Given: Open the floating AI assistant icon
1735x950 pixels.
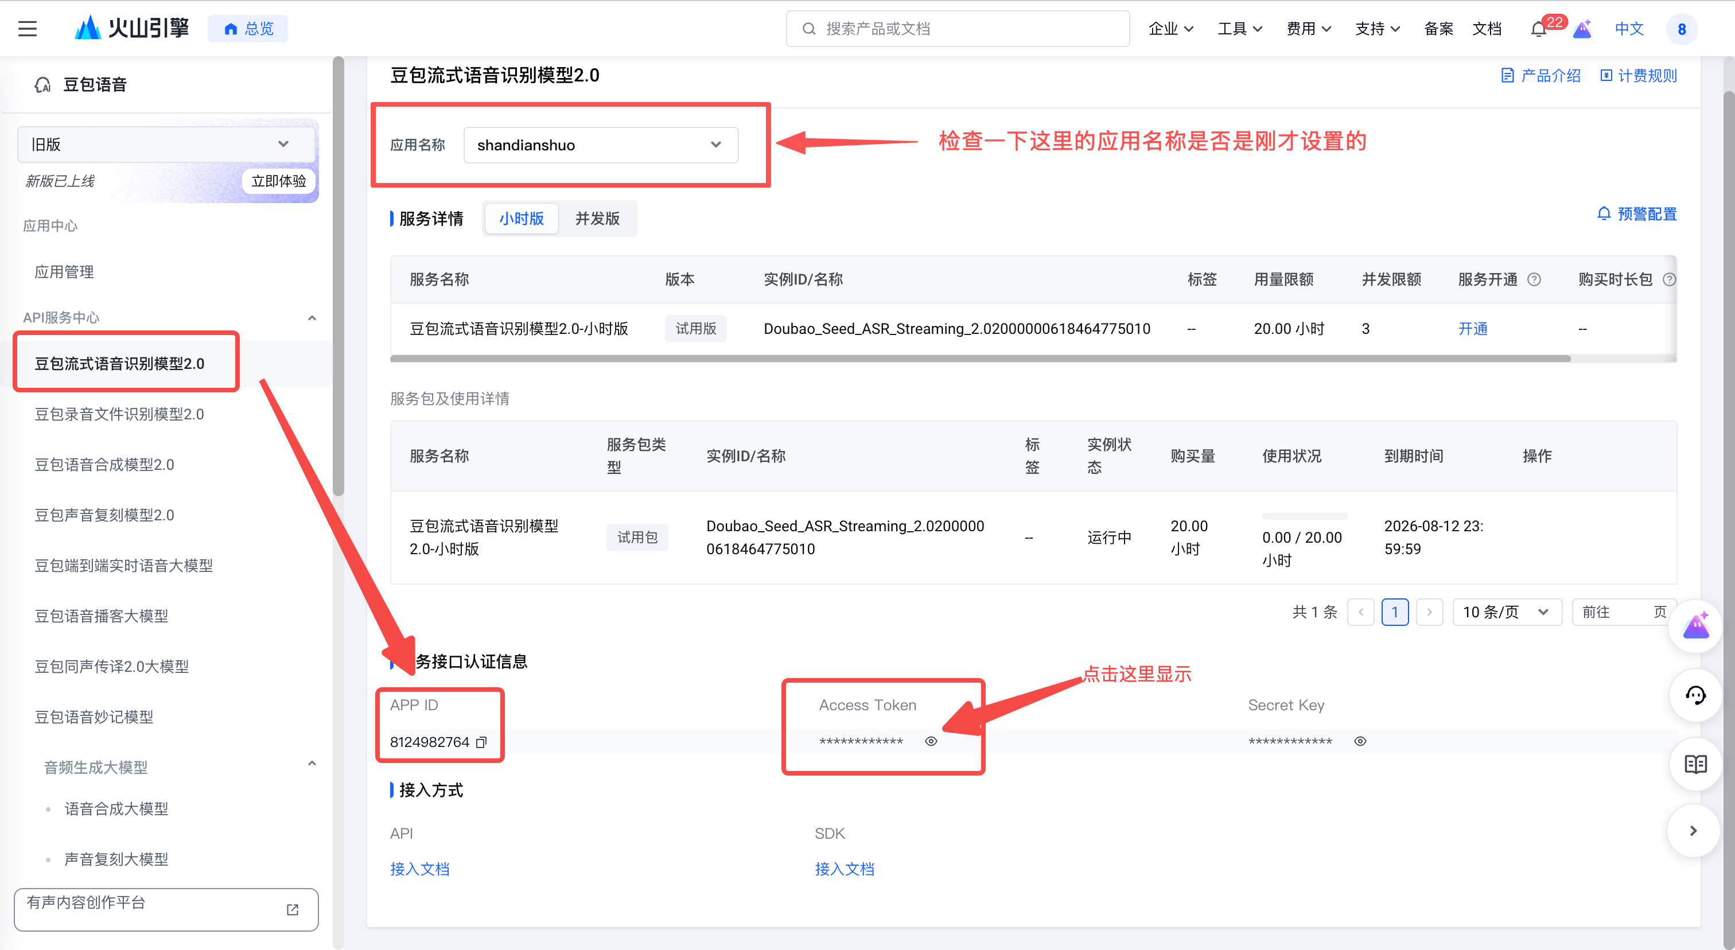Looking at the screenshot, I should click(x=1696, y=626).
